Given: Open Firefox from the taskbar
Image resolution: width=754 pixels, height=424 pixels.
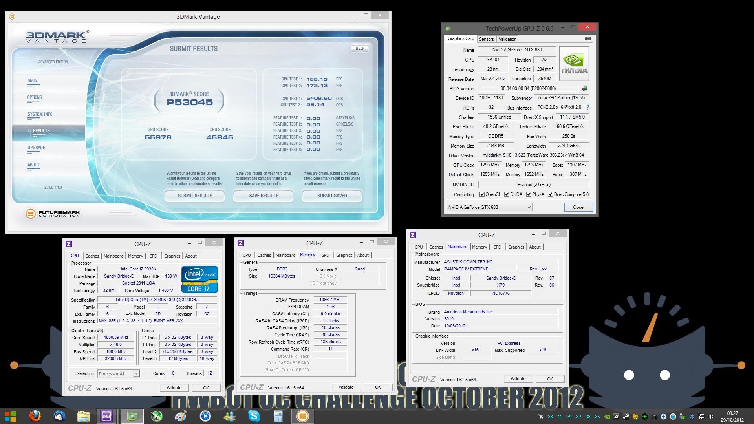Looking at the screenshot, I should [35, 416].
